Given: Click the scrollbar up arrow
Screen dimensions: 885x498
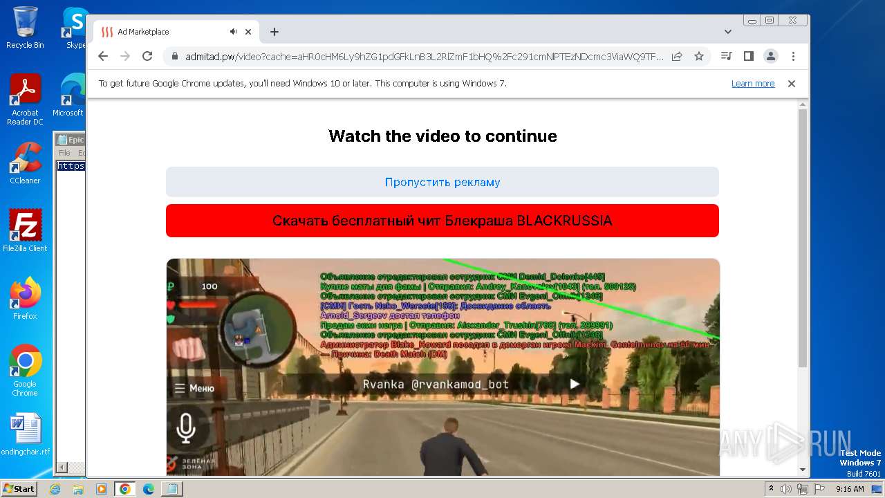Looking at the screenshot, I should (x=803, y=105).
